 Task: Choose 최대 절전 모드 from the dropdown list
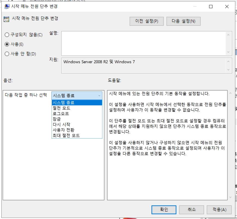click(x=77, y=135)
